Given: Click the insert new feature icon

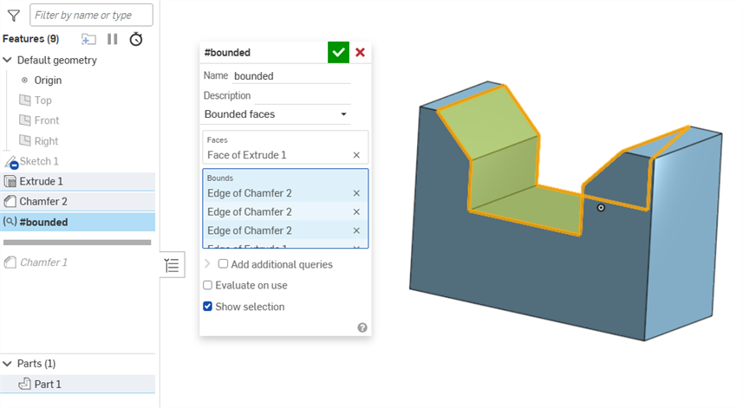Looking at the screenshot, I should [88, 39].
